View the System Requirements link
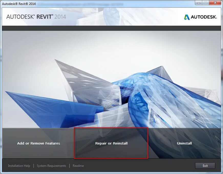Image resolution: width=223 pixels, height=174 pixels. click(51, 166)
